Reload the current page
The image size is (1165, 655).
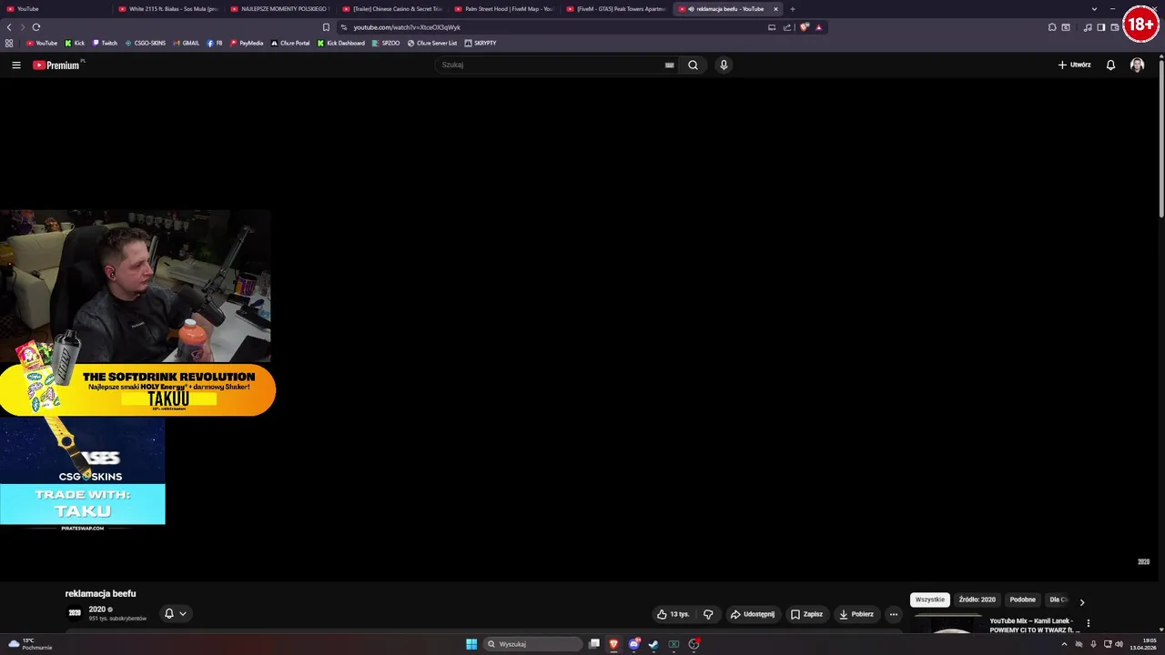coord(36,27)
